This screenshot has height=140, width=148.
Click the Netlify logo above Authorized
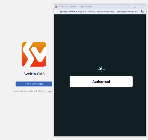[x=101, y=69]
